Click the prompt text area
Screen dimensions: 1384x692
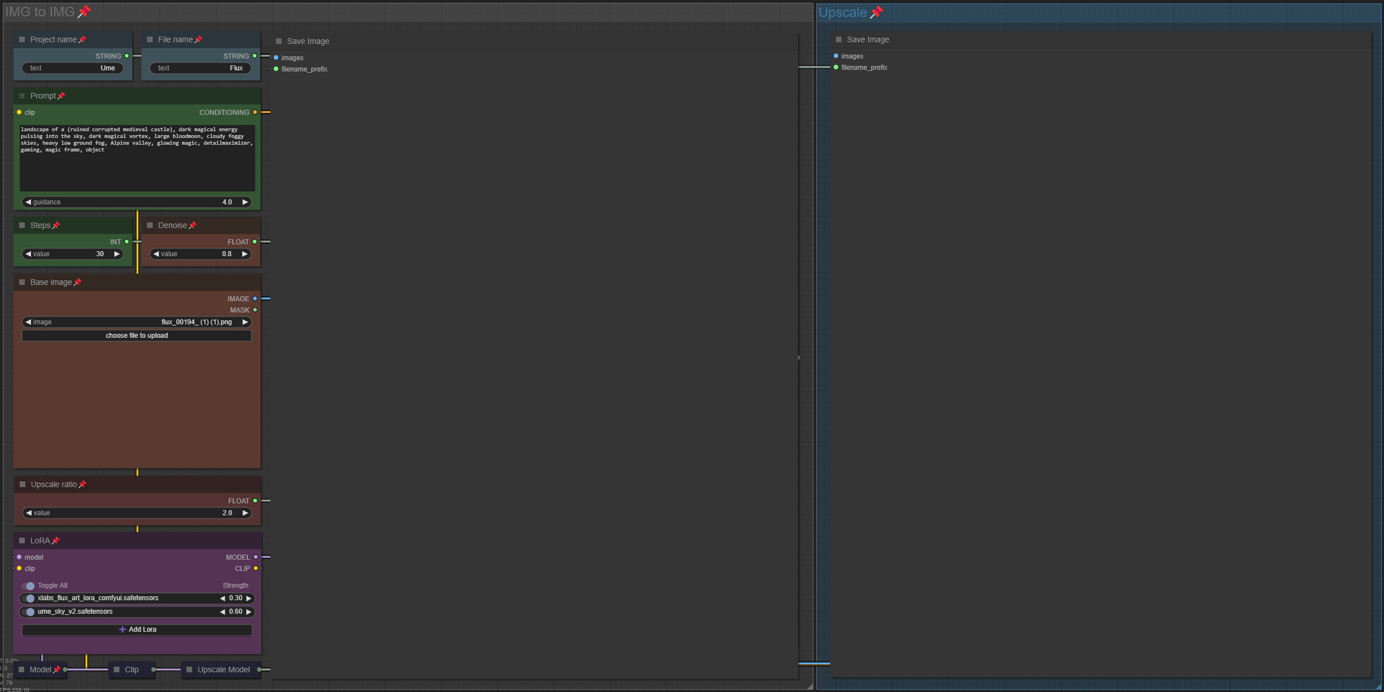(136, 163)
